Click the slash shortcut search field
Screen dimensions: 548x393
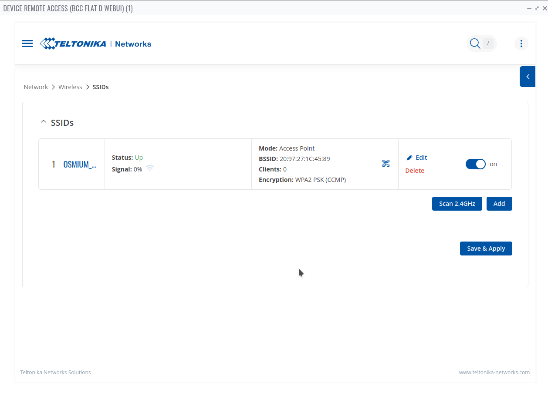pyautogui.click(x=488, y=44)
